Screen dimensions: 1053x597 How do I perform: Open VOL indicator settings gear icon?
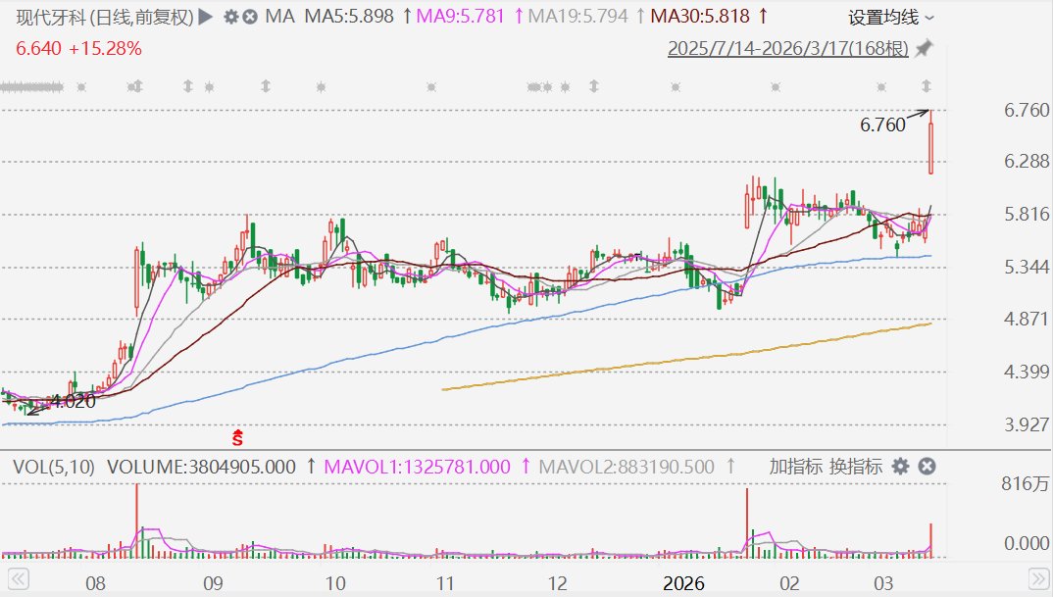[901, 467]
